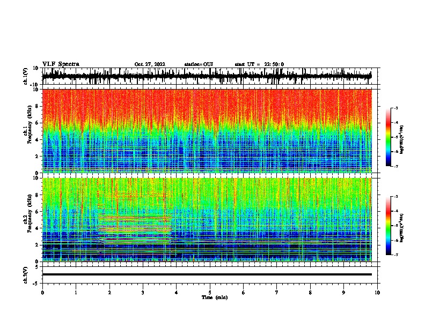Viewport: 425px width, 328px height.
Task: Click the "-7" value below ch.2 colorbar
Action: (396, 255)
